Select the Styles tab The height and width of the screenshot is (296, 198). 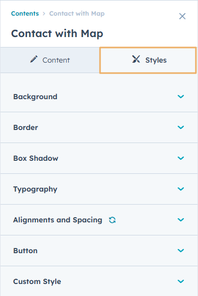coord(148,60)
